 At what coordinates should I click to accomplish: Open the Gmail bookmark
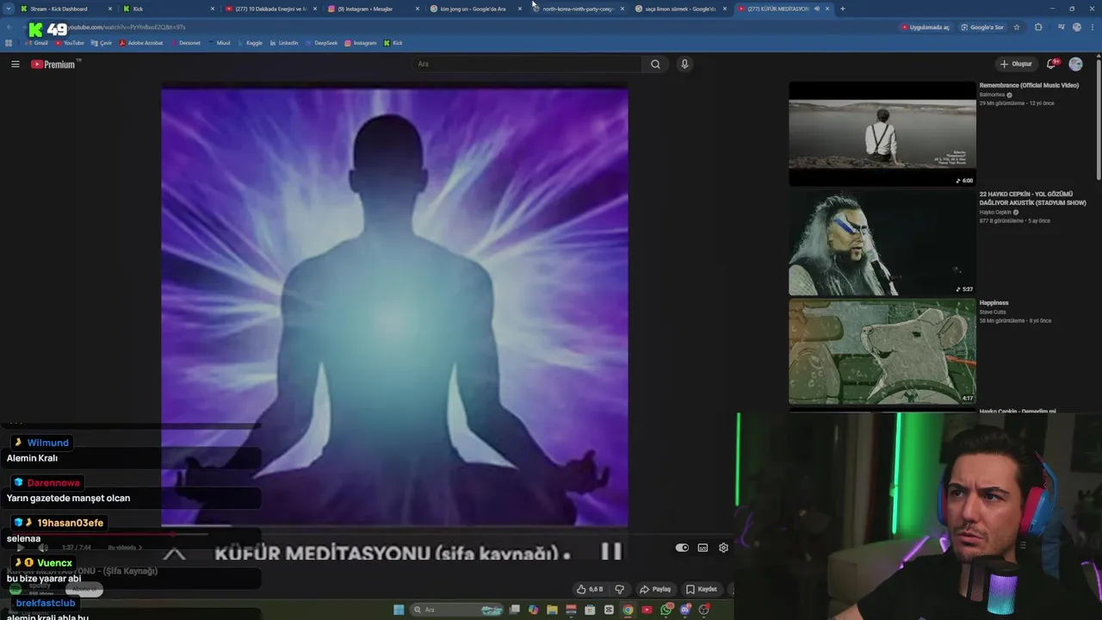(x=36, y=42)
